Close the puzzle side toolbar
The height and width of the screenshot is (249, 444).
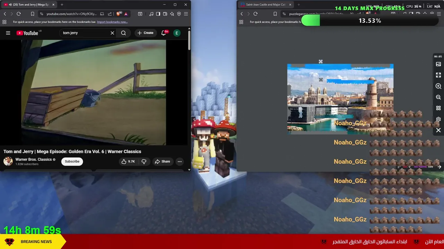click(438, 130)
